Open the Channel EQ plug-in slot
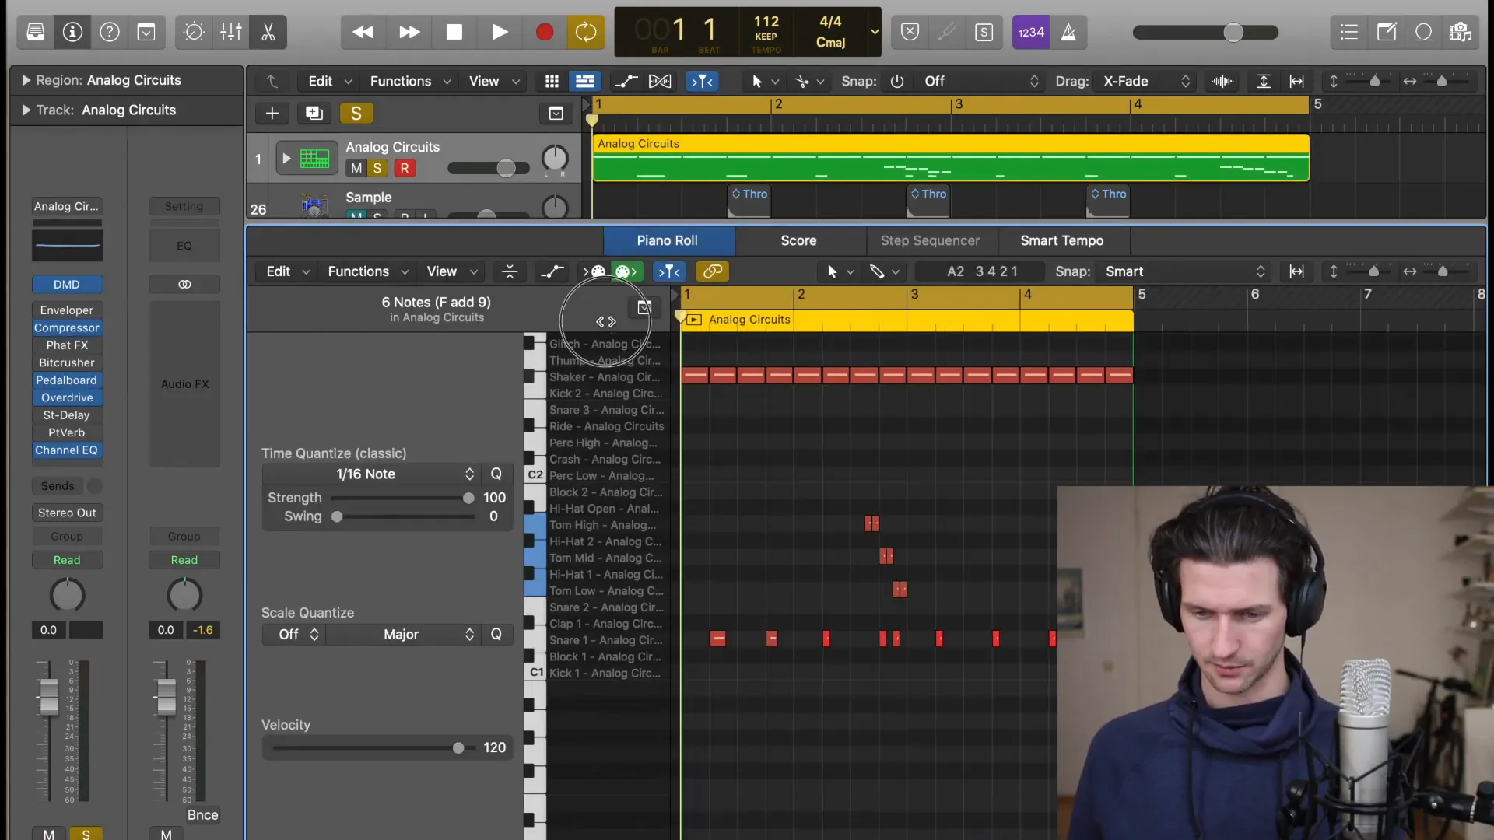 click(x=67, y=450)
